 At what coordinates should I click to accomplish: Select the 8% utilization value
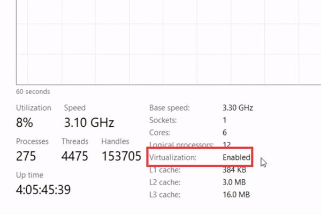pyautogui.click(x=25, y=123)
